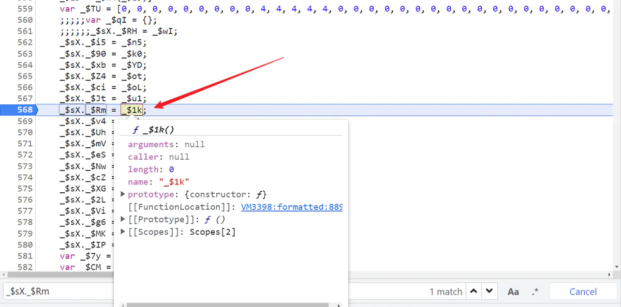Jump to the previous search match
This screenshot has width=621, height=307.
point(474,291)
